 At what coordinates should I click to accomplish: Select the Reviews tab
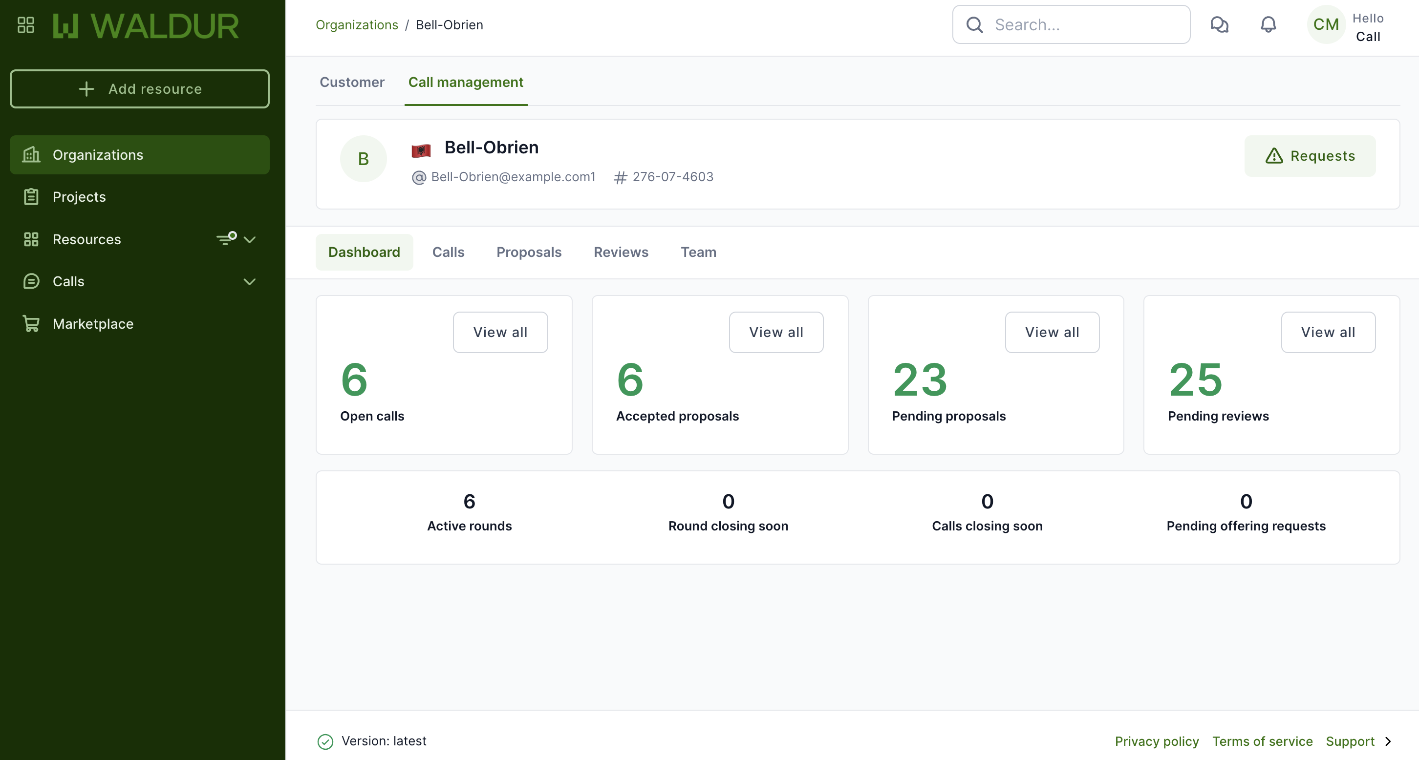click(x=620, y=252)
